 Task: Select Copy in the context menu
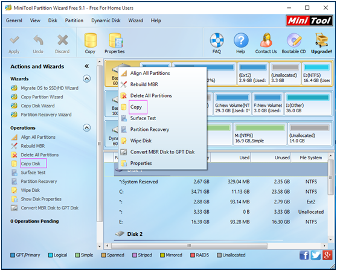(x=162, y=107)
